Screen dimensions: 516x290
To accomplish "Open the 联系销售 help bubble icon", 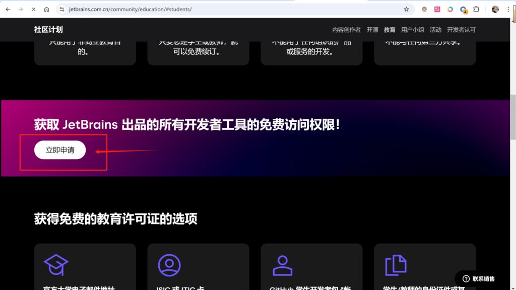I will click(466, 278).
